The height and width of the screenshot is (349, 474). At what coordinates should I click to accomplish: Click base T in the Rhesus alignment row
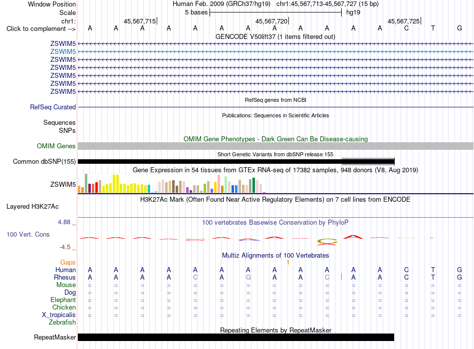coord(433,277)
